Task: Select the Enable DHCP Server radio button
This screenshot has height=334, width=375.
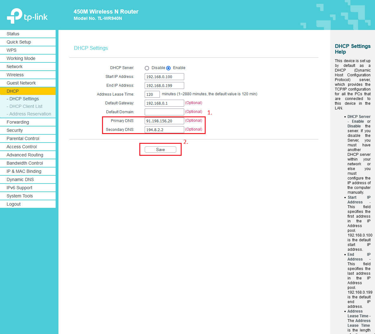Action: pos(168,68)
